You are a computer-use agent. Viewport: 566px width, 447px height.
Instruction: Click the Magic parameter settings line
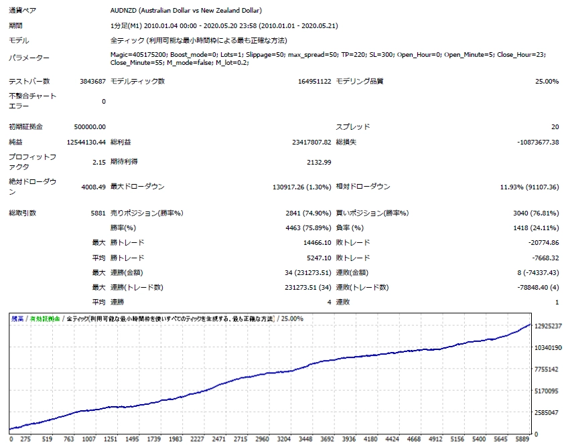(328, 58)
